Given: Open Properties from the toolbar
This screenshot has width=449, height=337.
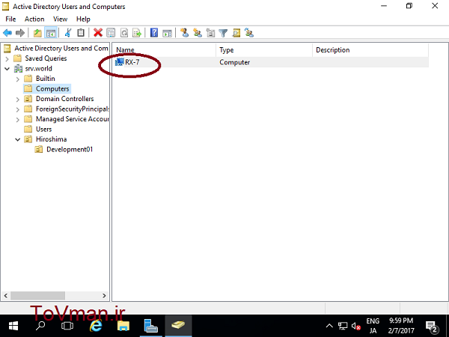Looking at the screenshot, I should tap(111, 33).
